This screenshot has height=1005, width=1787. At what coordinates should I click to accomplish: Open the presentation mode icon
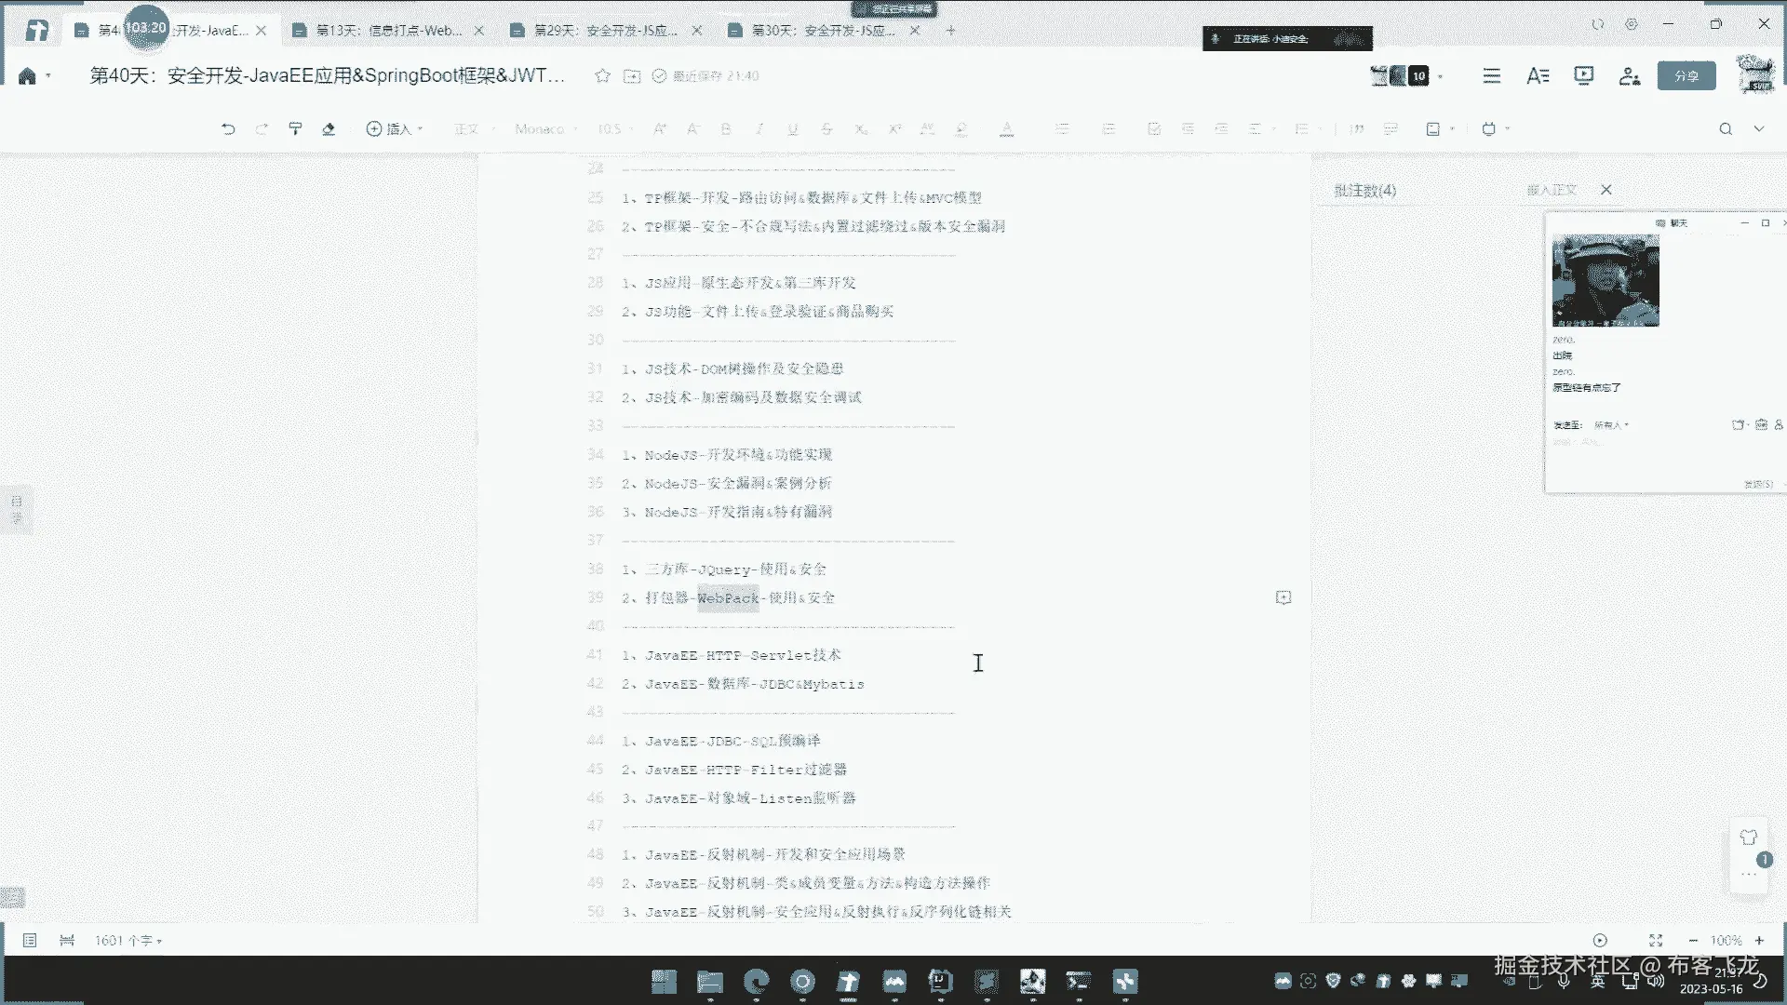click(1583, 76)
